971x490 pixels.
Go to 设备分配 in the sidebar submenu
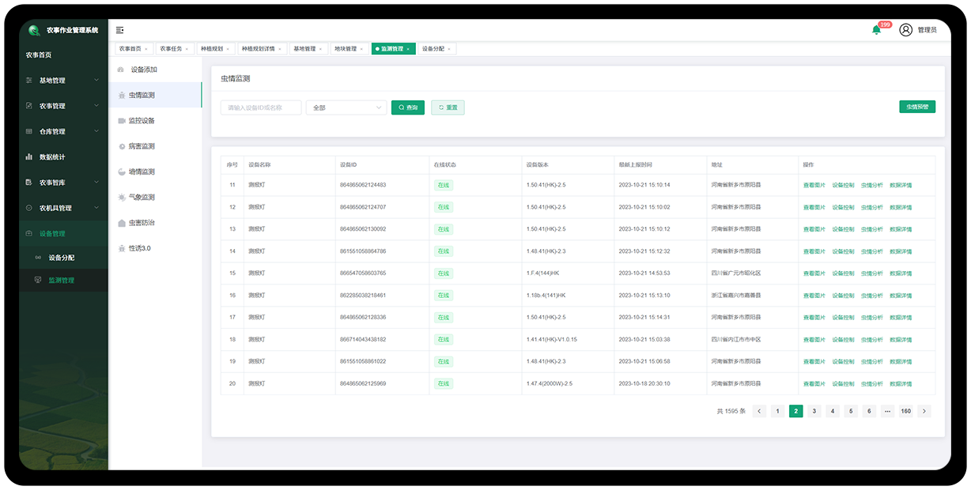[x=62, y=258]
